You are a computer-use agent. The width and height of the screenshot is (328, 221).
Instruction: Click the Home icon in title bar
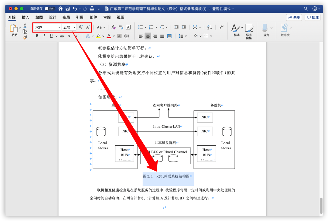(x=60, y=8)
